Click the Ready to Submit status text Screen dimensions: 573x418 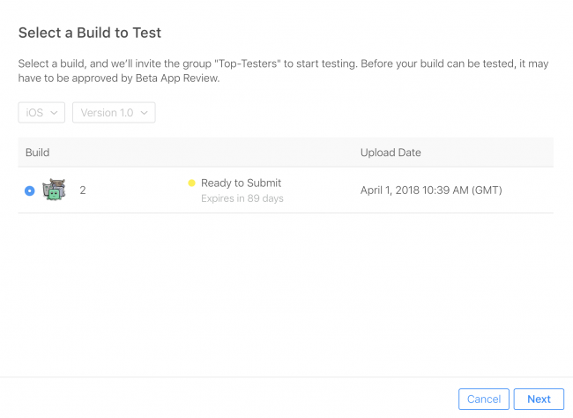tap(241, 183)
